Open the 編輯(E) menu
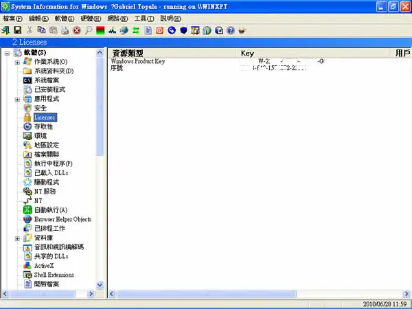 tap(38, 19)
